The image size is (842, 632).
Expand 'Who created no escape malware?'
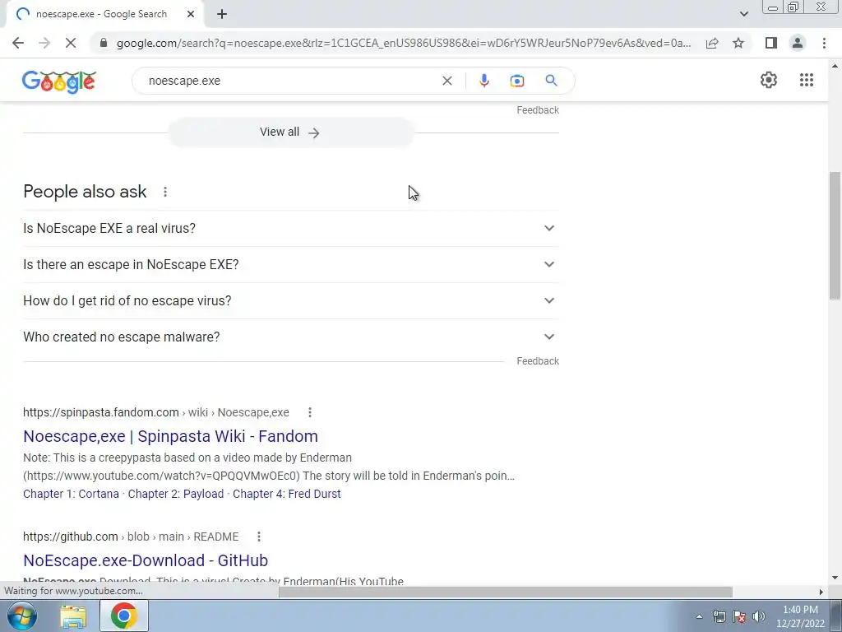[x=290, y=337]
